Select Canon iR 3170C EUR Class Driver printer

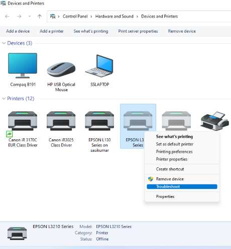point(23,121)
